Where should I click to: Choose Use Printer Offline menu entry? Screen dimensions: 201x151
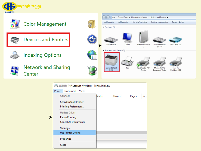tap(70, 133)
